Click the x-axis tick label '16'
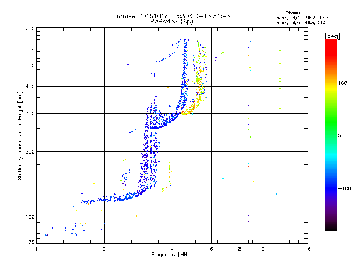 pos(308,249)
